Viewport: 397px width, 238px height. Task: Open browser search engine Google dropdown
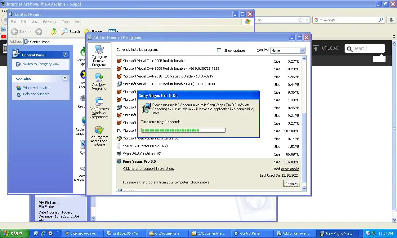click(x=318, y=20)
